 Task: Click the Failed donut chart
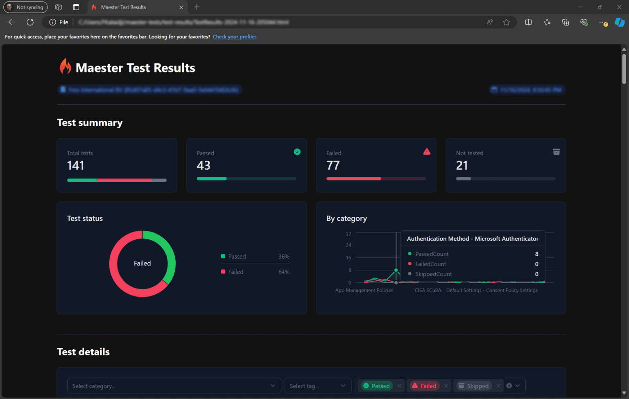pos(143,264)
